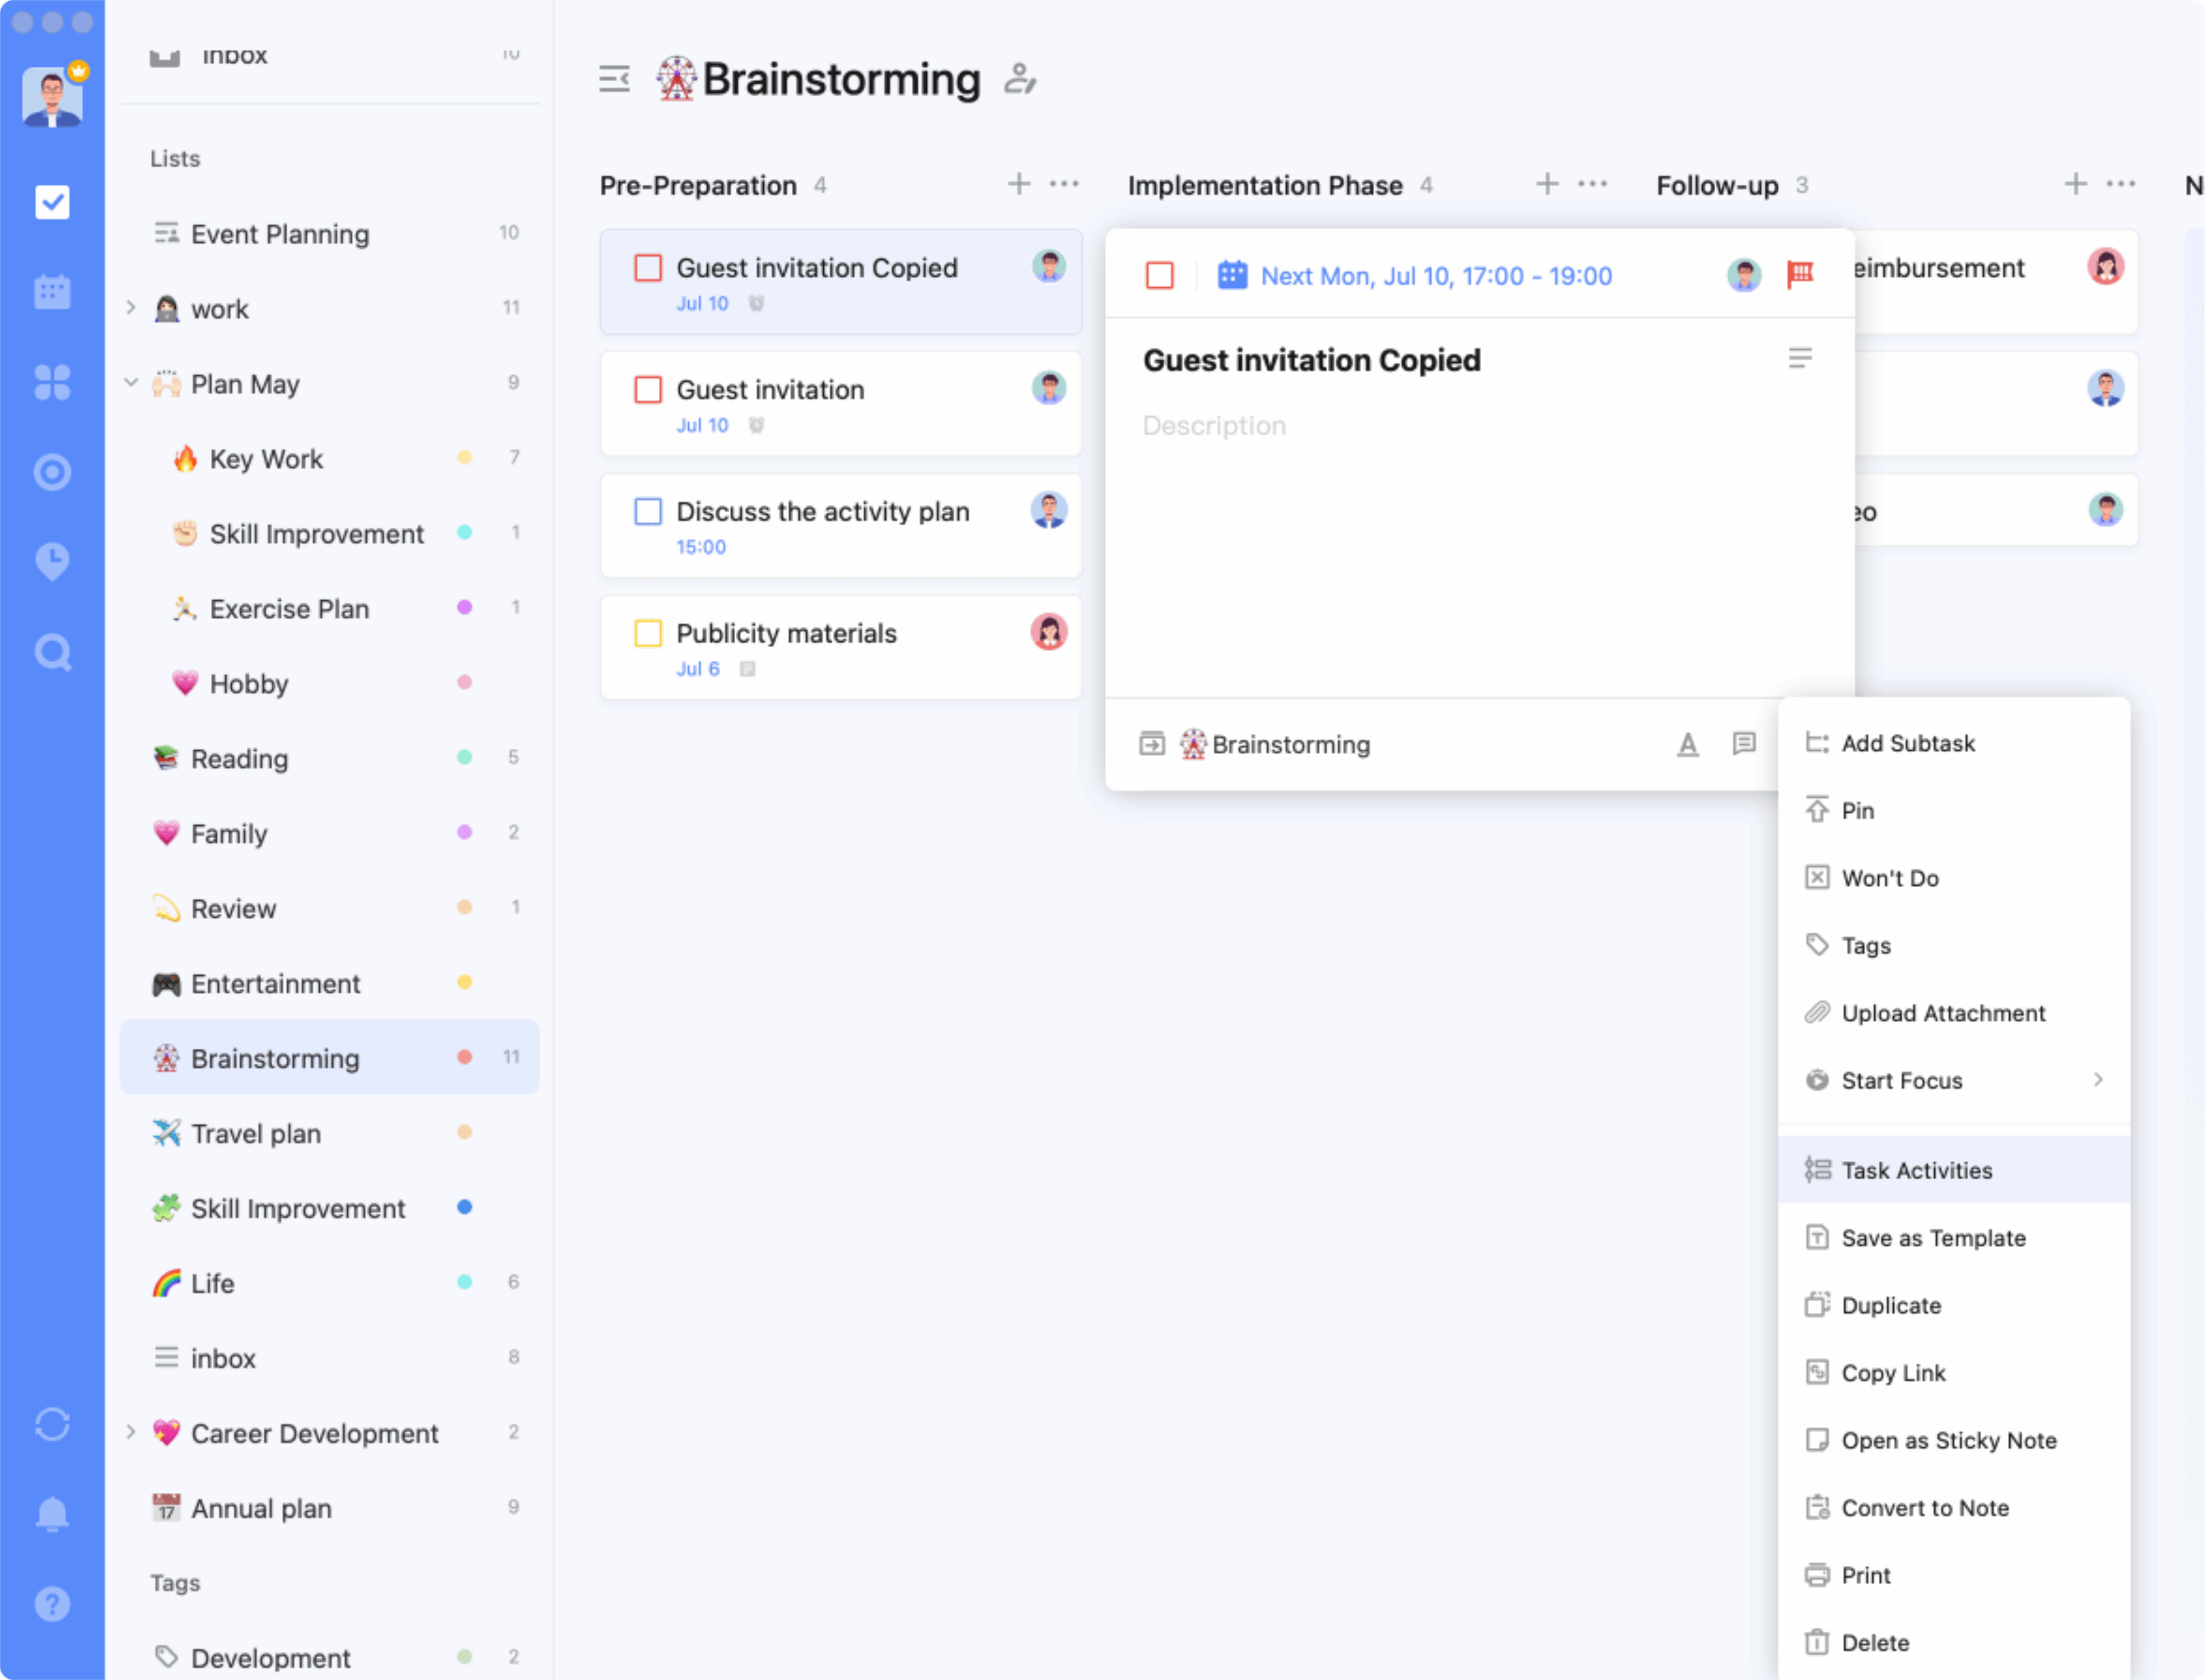
Task: Complete the Discuss the activity plan task
Action: tap(648, 511)
